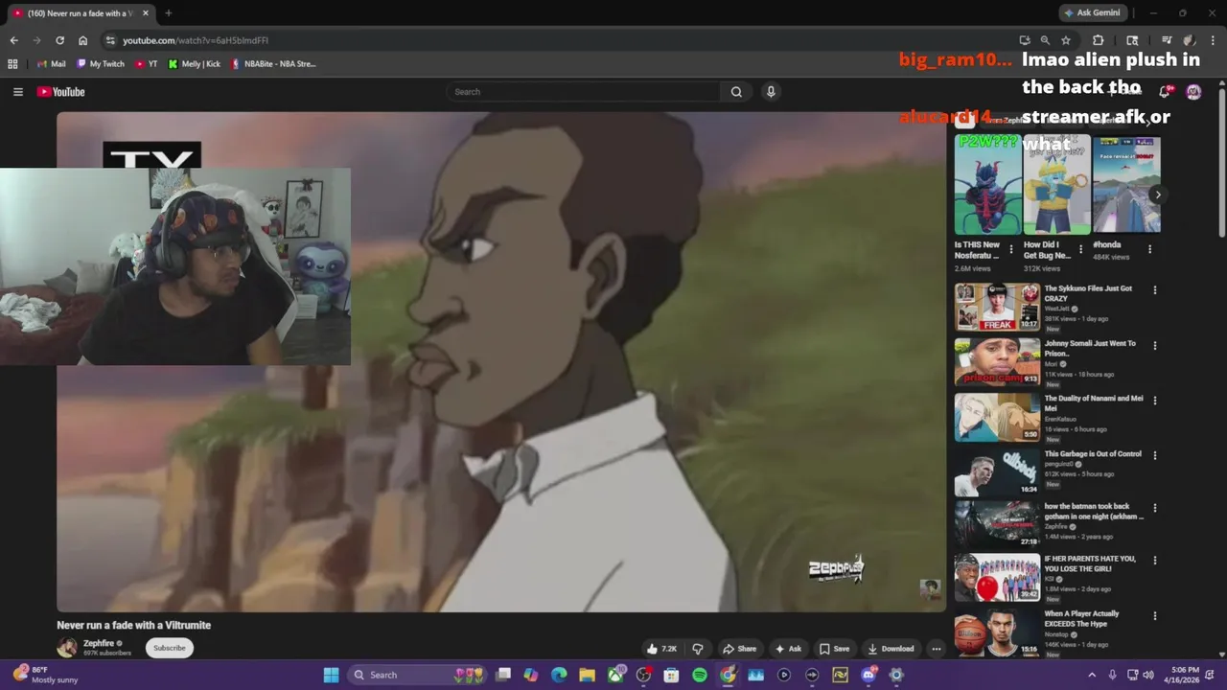The width and height of the screenshot is (1227, 690).
Task: Click the Ask Gemini button
Action: pyautogui.click(x=1093, y=13)
